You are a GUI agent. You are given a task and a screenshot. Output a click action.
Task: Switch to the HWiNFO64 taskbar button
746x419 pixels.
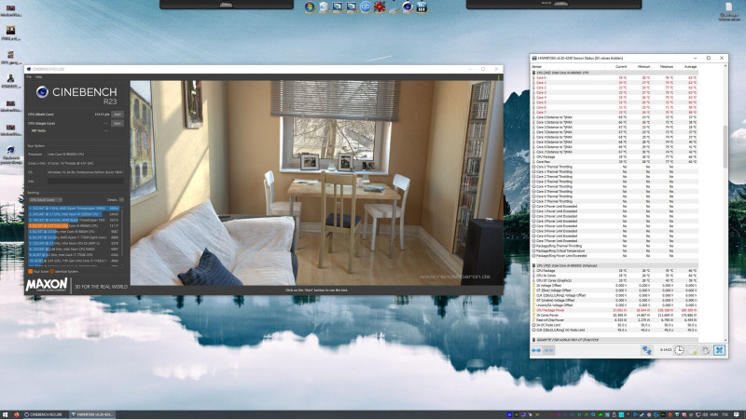(x=91, y=414)
